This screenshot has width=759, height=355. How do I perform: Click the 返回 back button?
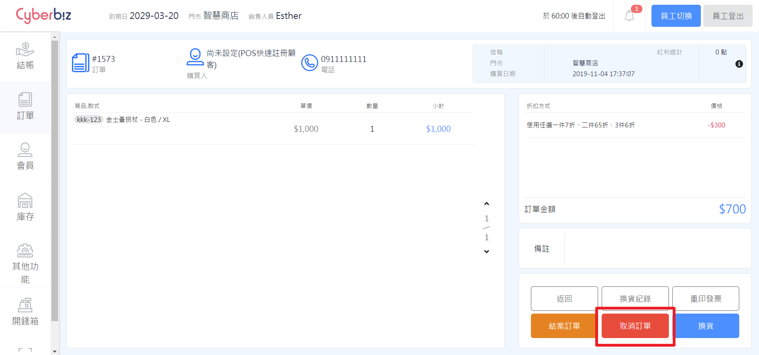[564, 299]
